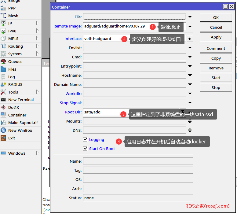Open the Interface dropdown list
The height and width of the screenshot is (214, 237).
190,39
